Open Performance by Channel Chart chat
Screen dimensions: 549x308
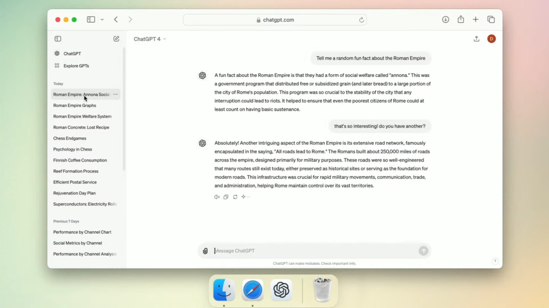tap(82, 232)
